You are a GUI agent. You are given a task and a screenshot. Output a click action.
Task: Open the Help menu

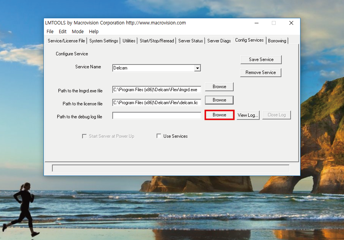[94, 32]
